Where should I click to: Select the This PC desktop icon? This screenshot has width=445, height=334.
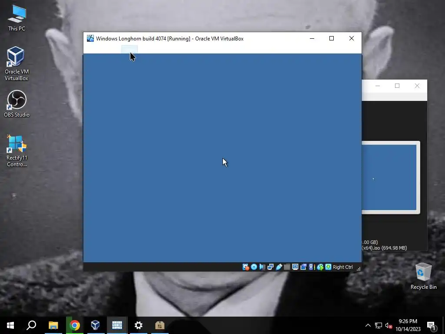point(17,18)
